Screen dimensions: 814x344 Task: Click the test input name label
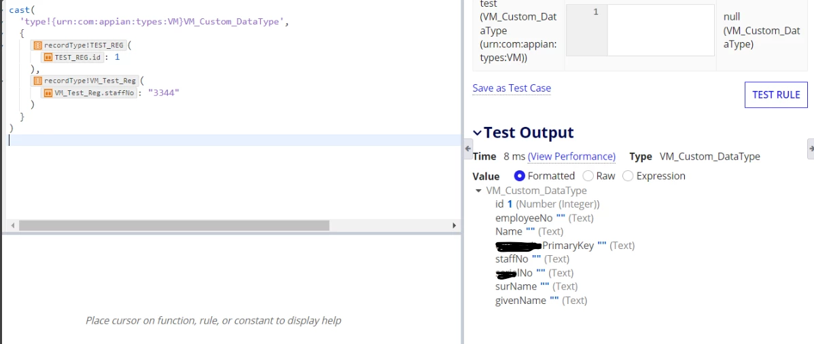518,31
